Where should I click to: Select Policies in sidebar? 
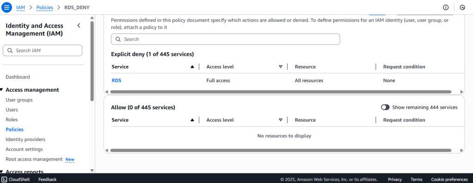tap(14, 130)
